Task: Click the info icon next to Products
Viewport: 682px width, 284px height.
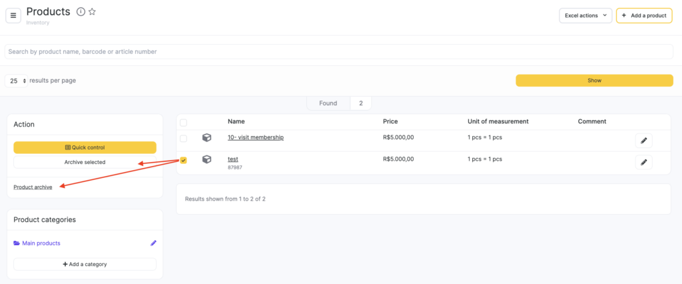Action: coord(81,12)
